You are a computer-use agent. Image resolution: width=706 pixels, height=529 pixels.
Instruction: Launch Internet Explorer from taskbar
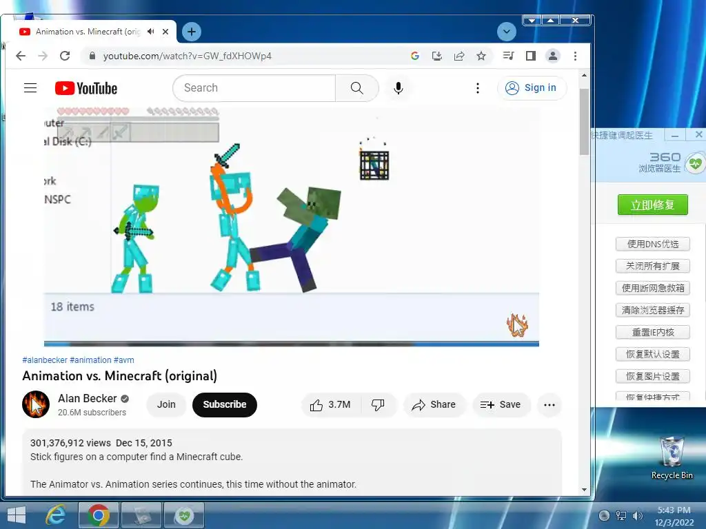point(57,515)
